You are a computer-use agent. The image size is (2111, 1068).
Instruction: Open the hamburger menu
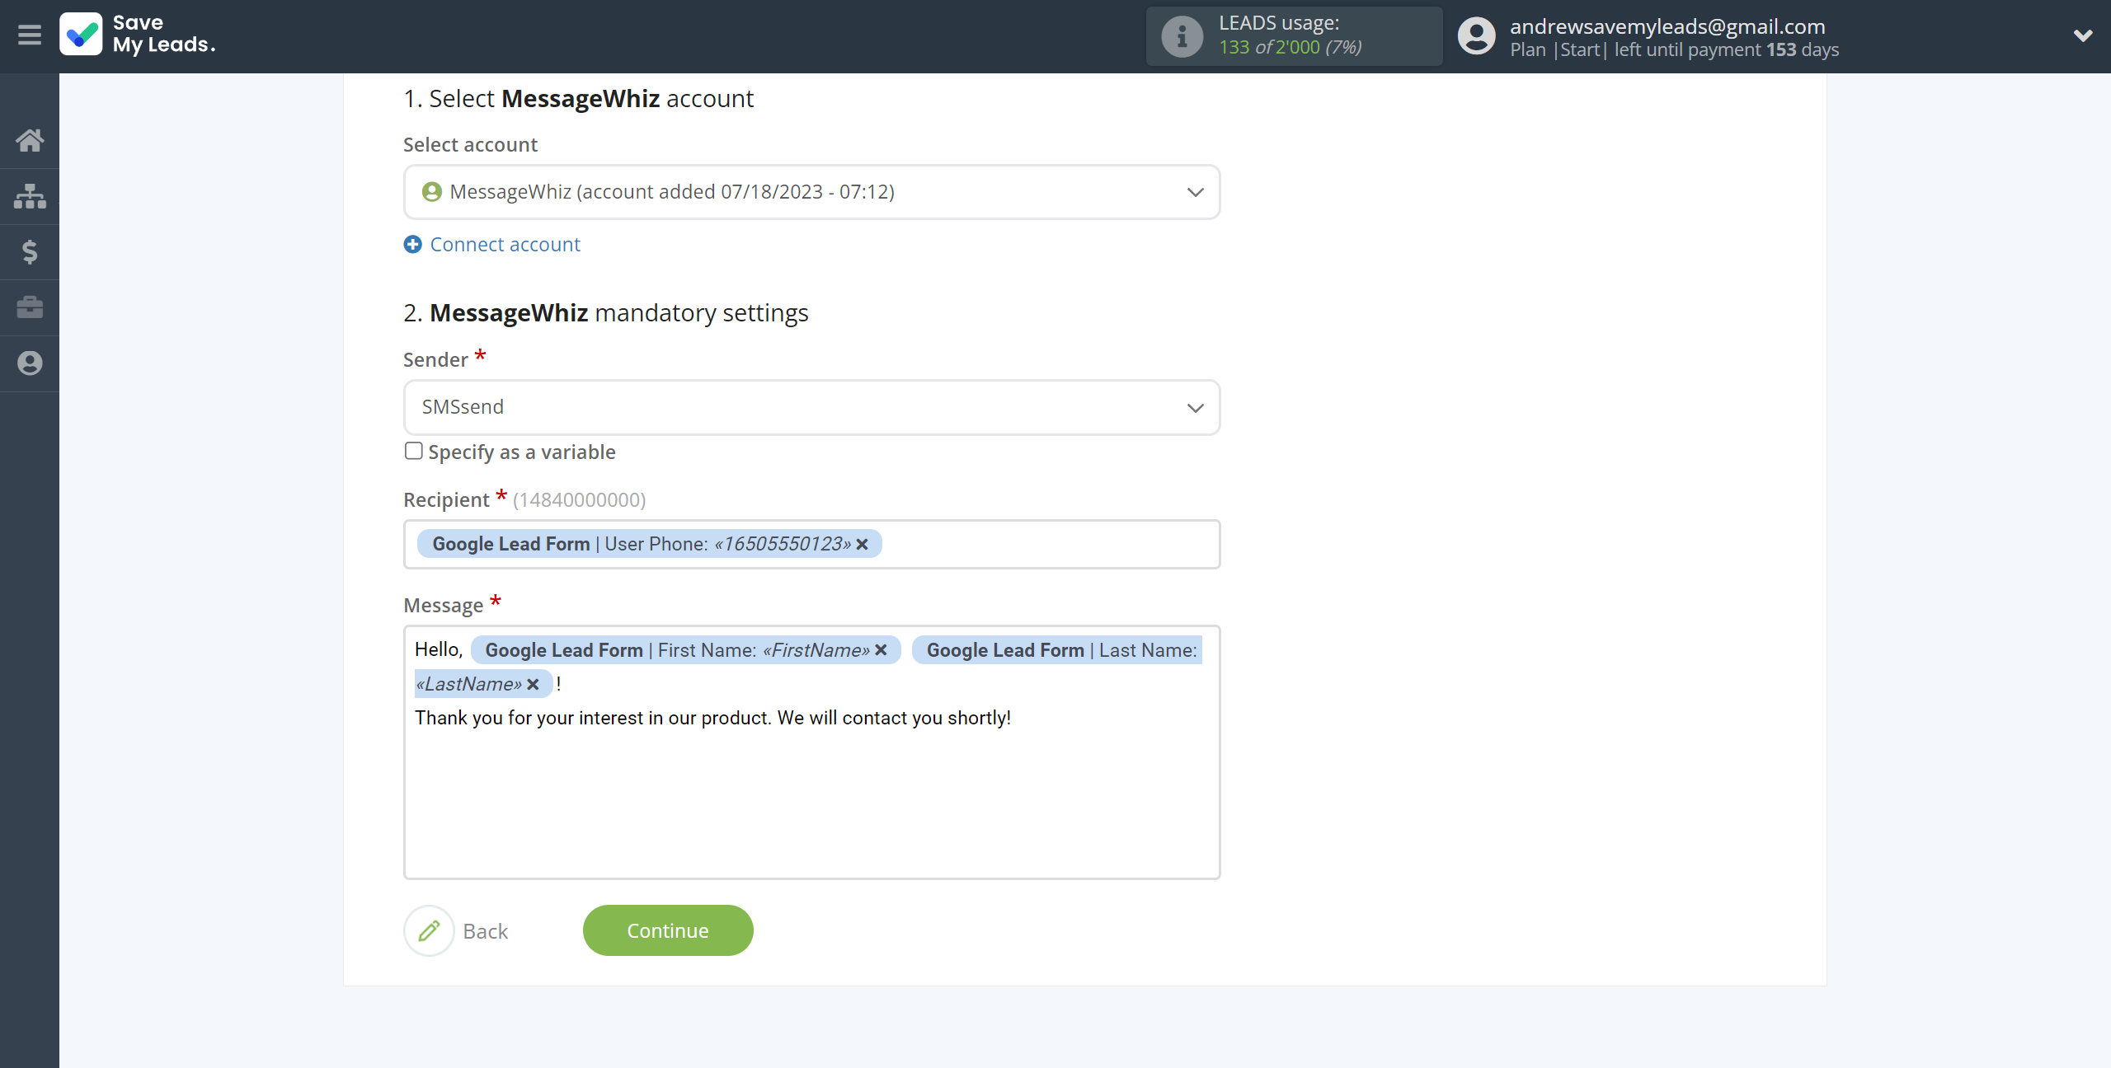30,35
